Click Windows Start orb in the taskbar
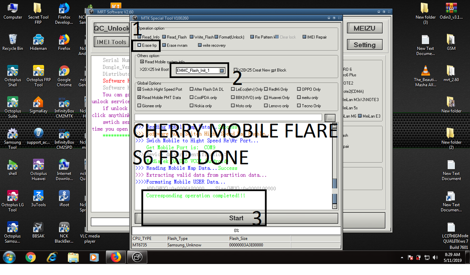Image resolution: width=470 pixels, height=275 pixels. [x=9, y=257]
